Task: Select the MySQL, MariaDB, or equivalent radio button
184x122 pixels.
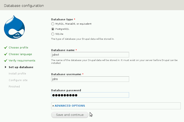Action: coord(53,24)
